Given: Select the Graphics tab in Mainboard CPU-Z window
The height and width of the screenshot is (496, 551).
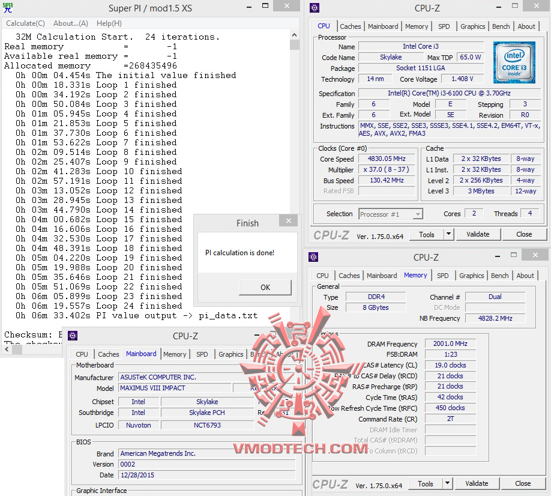Looking at the screenshot, I should point(231,354).
